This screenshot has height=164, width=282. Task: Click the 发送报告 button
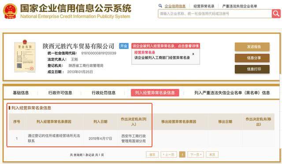tap(252, 47)
